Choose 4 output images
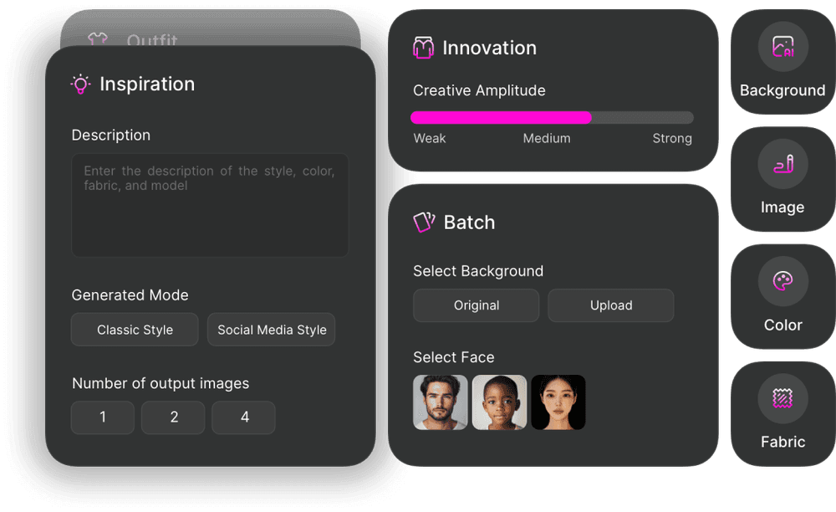This screenshot has width=836, height=512. click(243, 417)
